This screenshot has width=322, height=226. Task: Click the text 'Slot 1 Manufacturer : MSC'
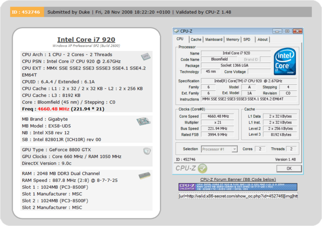pos(52,194)
